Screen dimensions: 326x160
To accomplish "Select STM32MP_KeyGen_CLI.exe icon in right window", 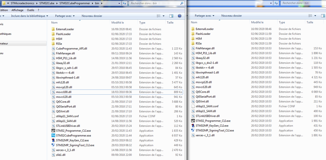I will point(193,126).
